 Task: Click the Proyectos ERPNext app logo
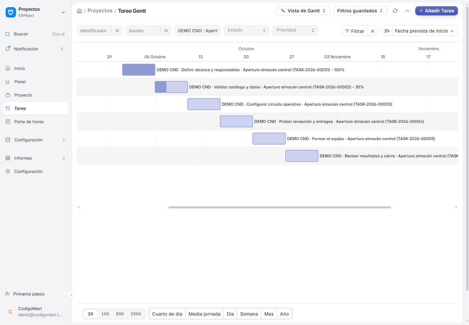click(x=11, y=12)
